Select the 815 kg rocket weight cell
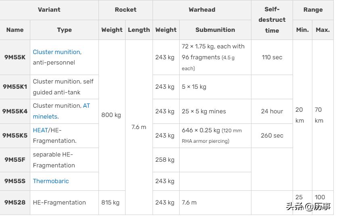The width and height of the screenshot is (337, 217). coord(111,202)
